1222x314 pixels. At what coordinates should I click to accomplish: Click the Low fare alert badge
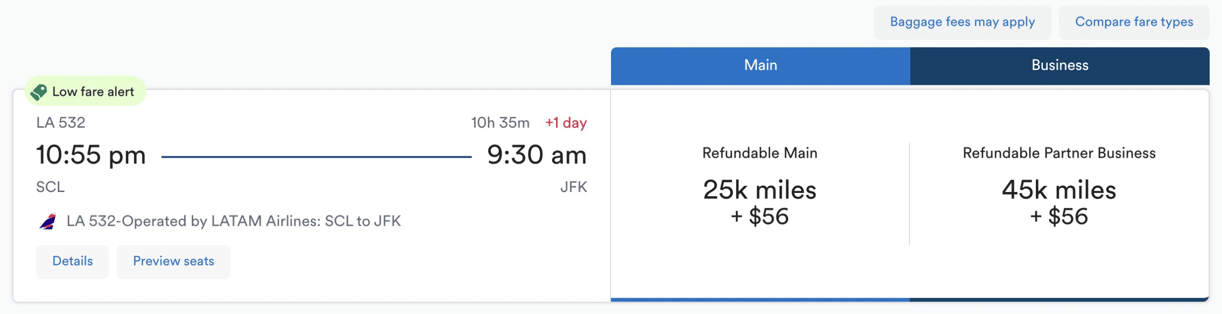pos(93,91)
